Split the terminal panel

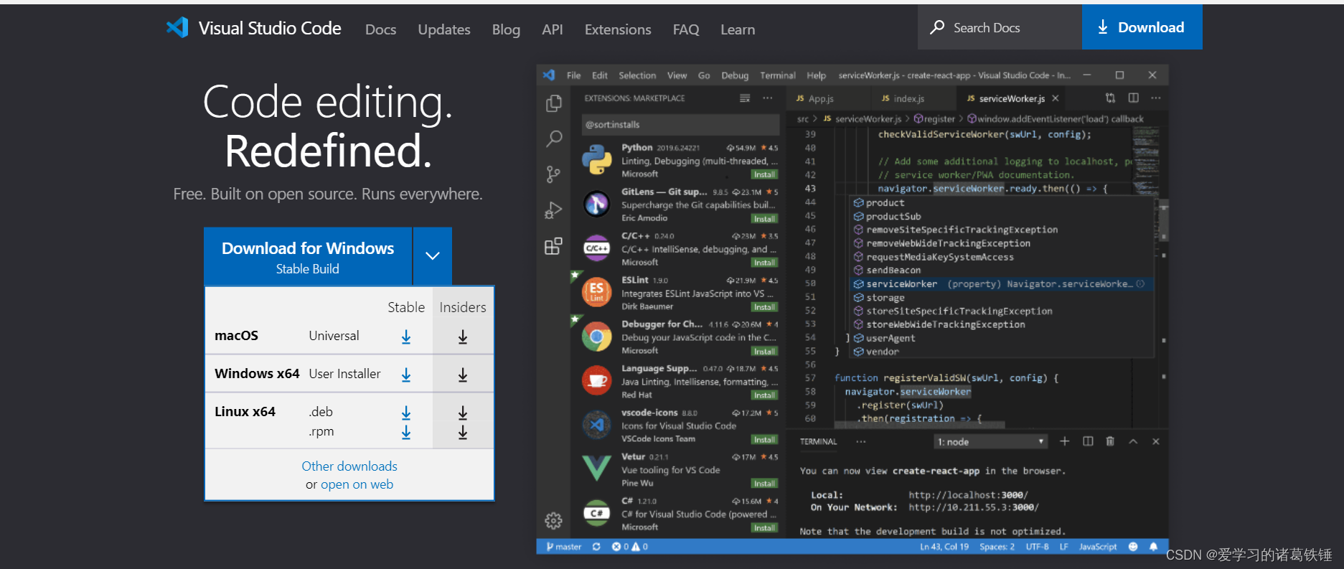[1088, 441]
